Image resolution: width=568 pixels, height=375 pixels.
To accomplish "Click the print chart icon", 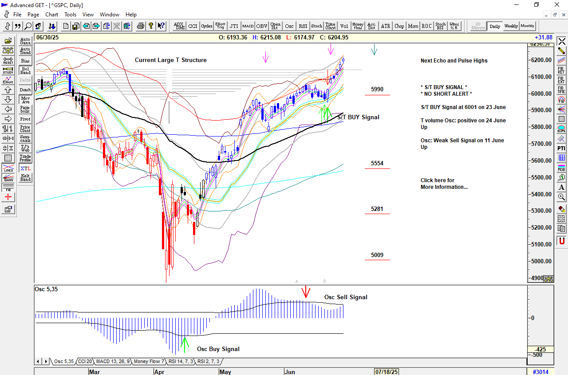I will (x=141, y=26).
